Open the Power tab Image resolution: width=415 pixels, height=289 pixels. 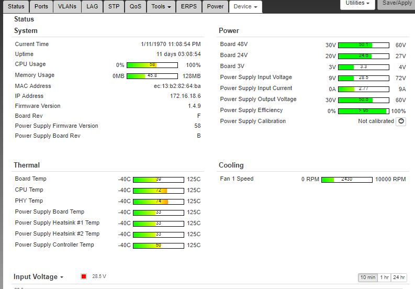click(x=215, y=7)
